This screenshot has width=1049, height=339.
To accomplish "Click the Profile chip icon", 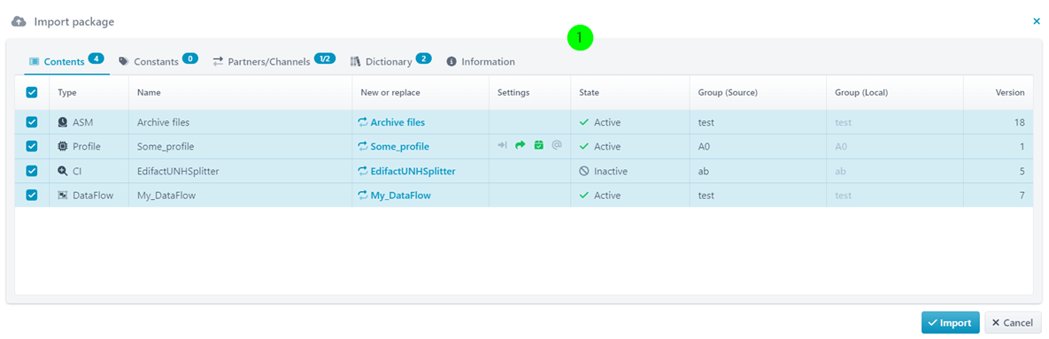I will 63,146.
